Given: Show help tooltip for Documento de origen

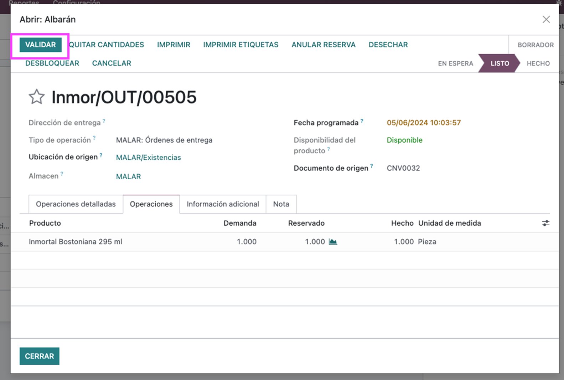Looking at the screenshot, I should point(372,166).
